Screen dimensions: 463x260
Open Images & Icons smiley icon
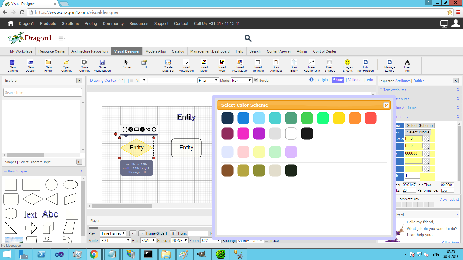point(348,65)
